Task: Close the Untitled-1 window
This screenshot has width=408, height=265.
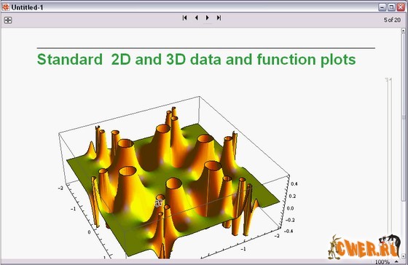Action: 401,7
